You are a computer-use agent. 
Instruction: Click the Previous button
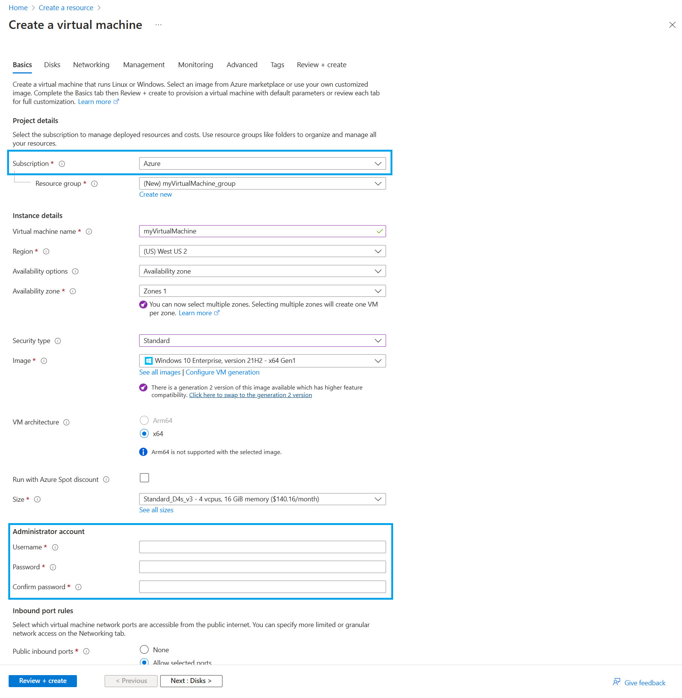(x=131, y=681)
